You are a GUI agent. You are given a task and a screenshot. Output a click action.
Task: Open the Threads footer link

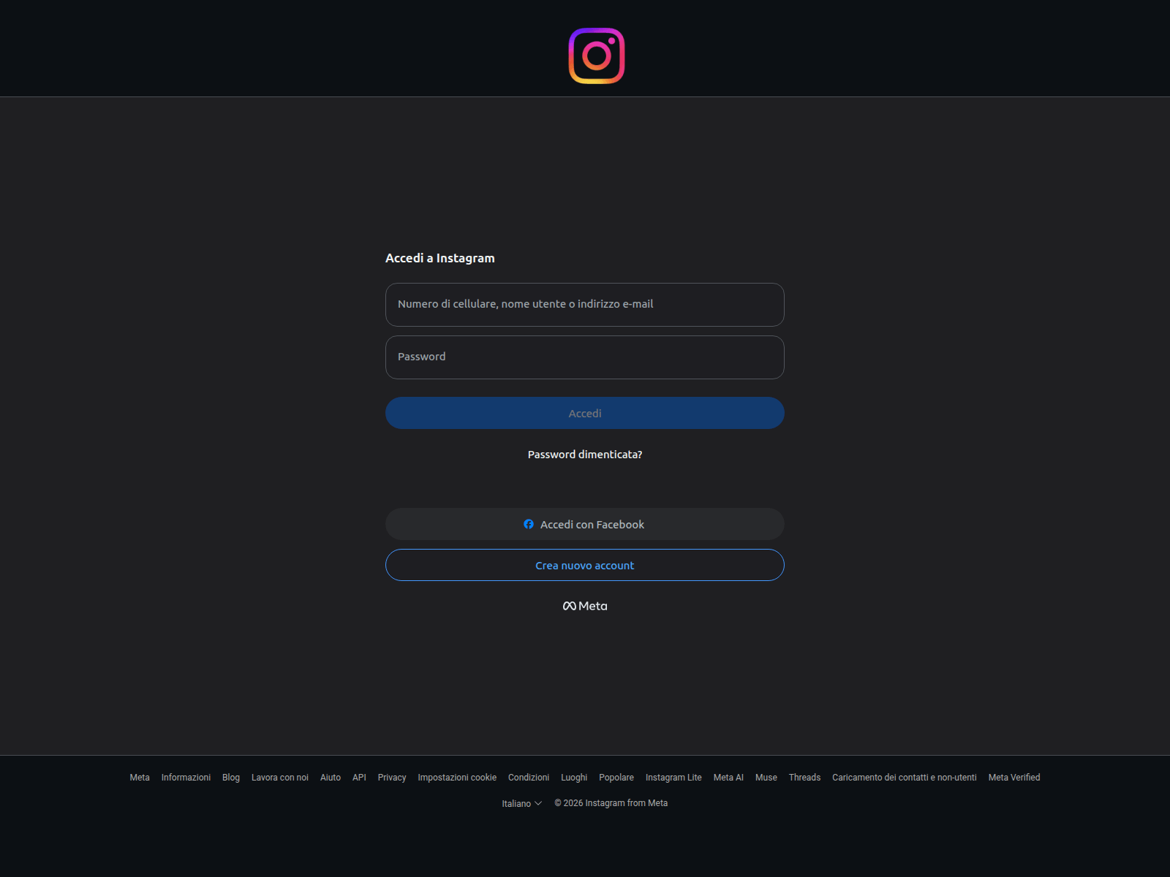click(x=804, y=778)
